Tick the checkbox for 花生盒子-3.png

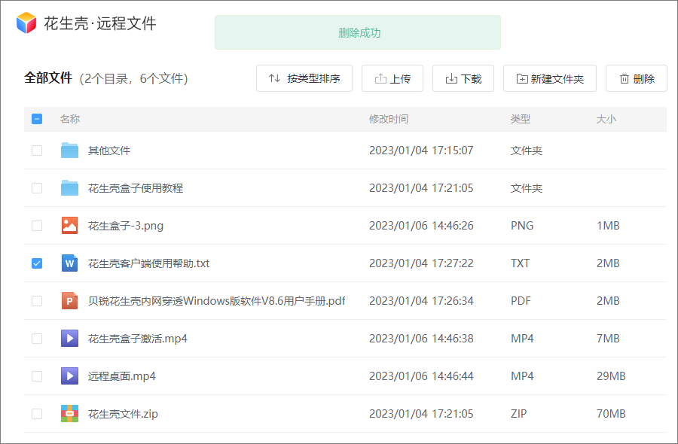pyautogui.click(x=37, y=226)
